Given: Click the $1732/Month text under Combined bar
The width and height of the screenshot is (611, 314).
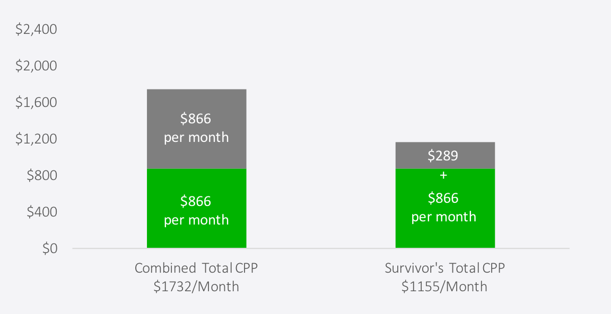Looking at the screenshot, I should [x=196, y=287].
